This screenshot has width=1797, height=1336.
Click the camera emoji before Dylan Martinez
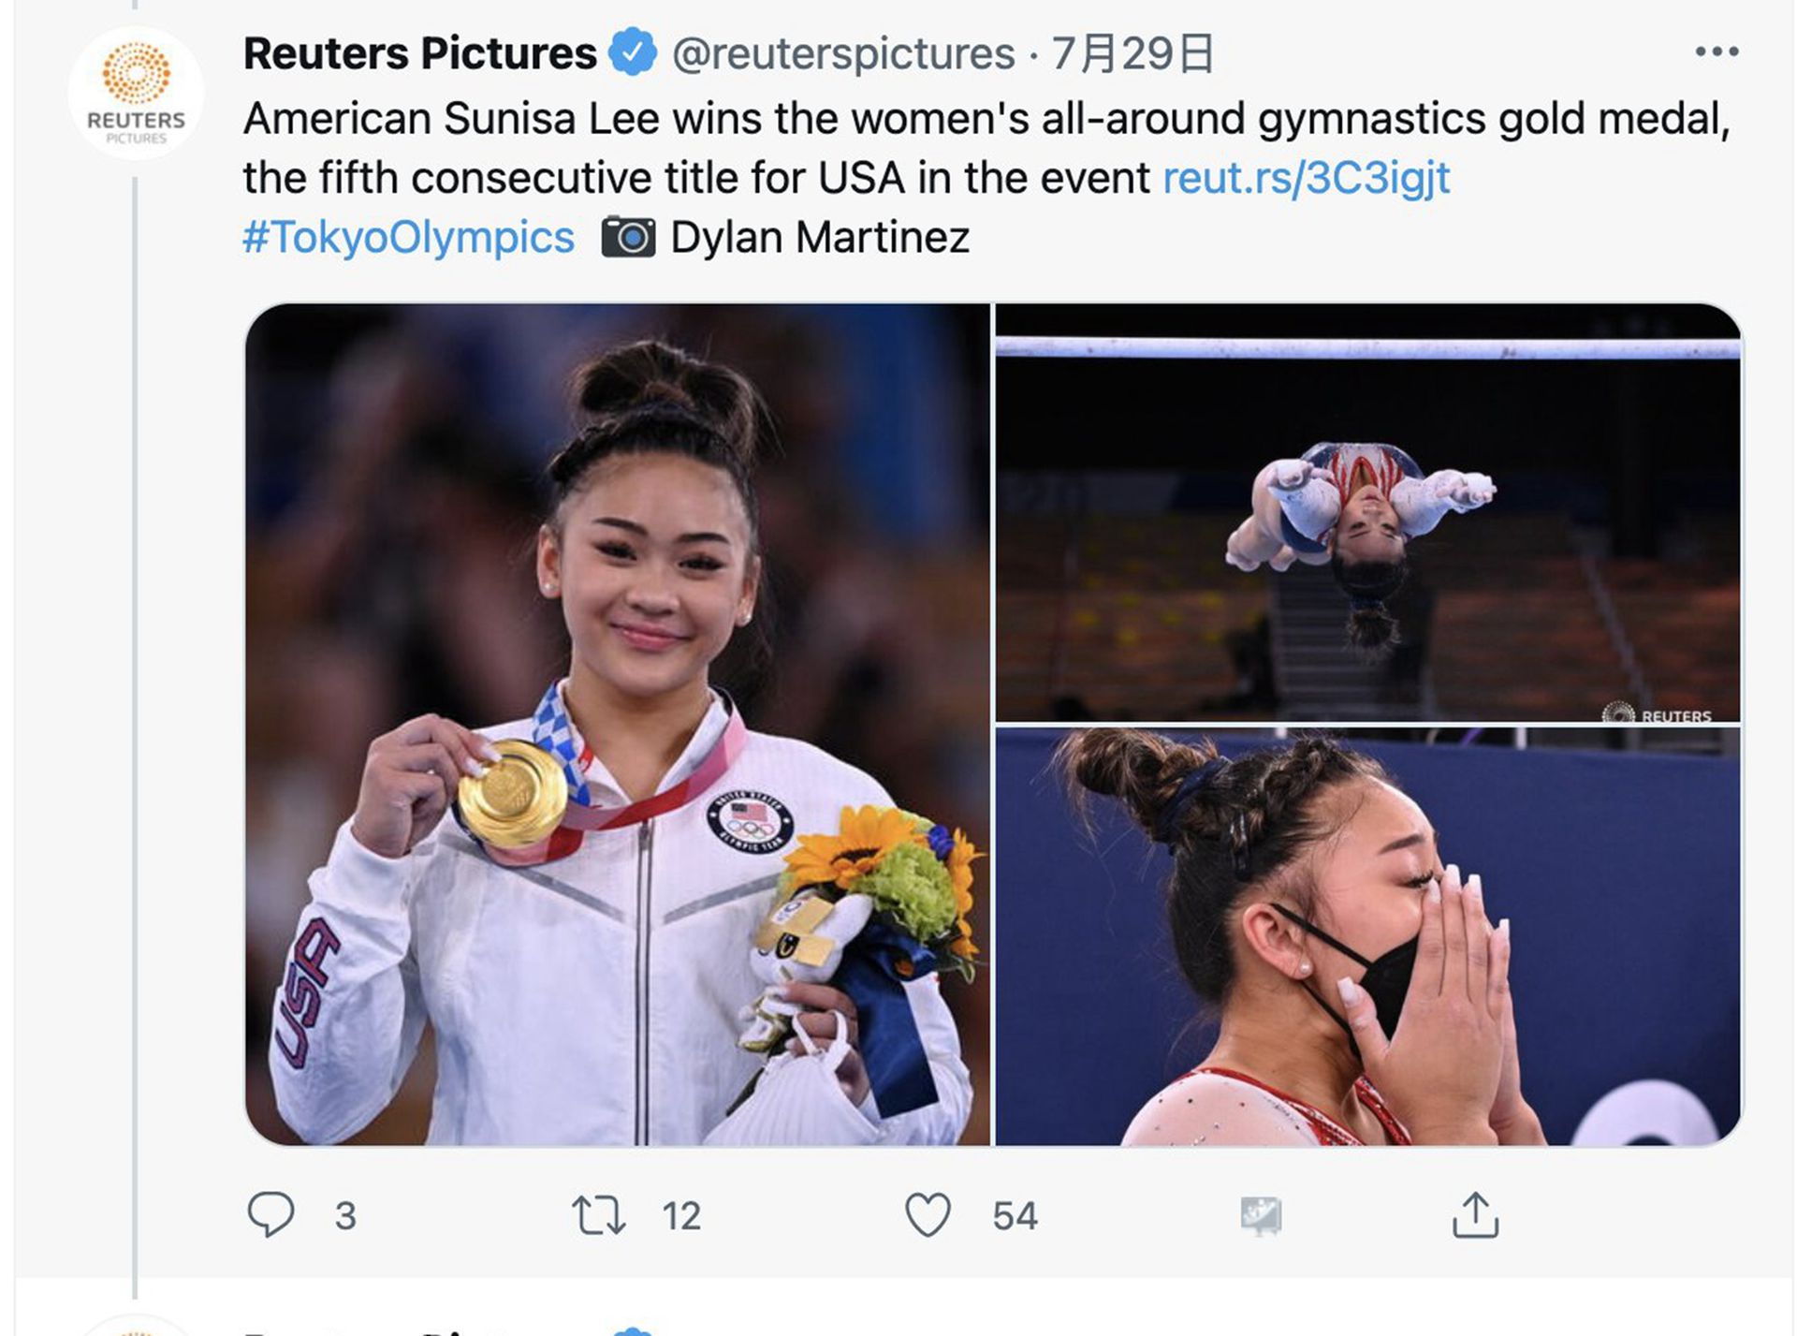[x=628, y=237]
